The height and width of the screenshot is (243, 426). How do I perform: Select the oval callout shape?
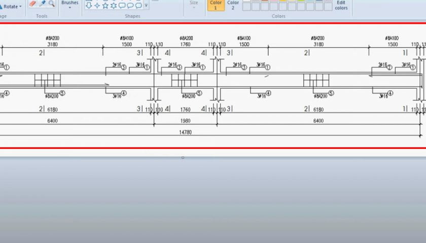pyautogui.click(x=130, y=6)
